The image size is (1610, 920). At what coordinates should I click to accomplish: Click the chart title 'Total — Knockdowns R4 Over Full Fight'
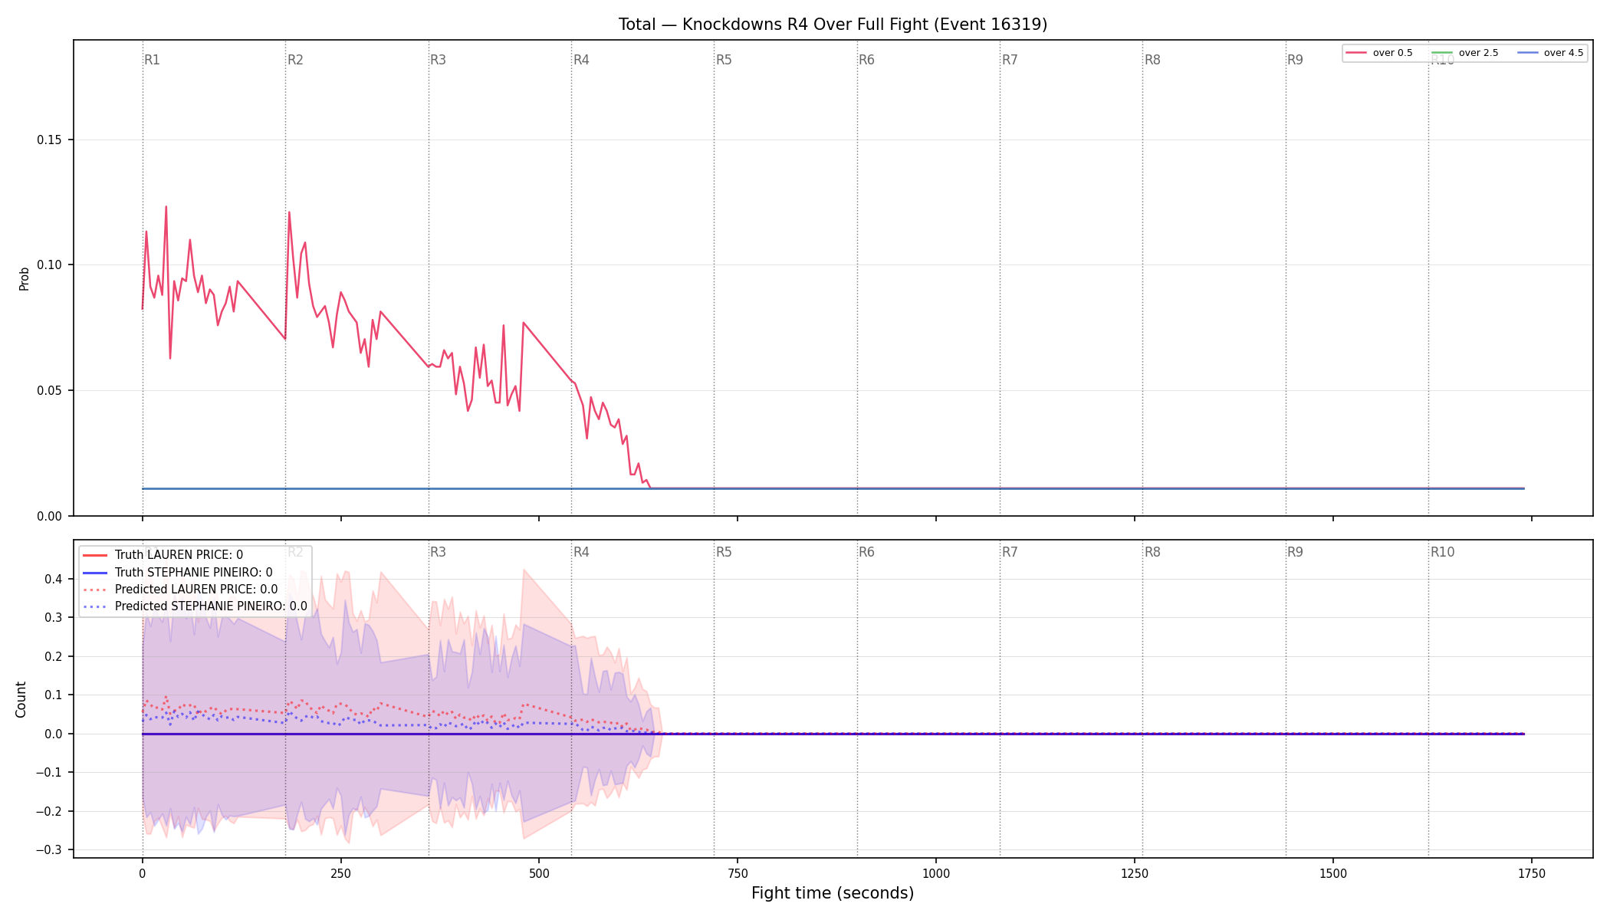(x=832, y=25)
